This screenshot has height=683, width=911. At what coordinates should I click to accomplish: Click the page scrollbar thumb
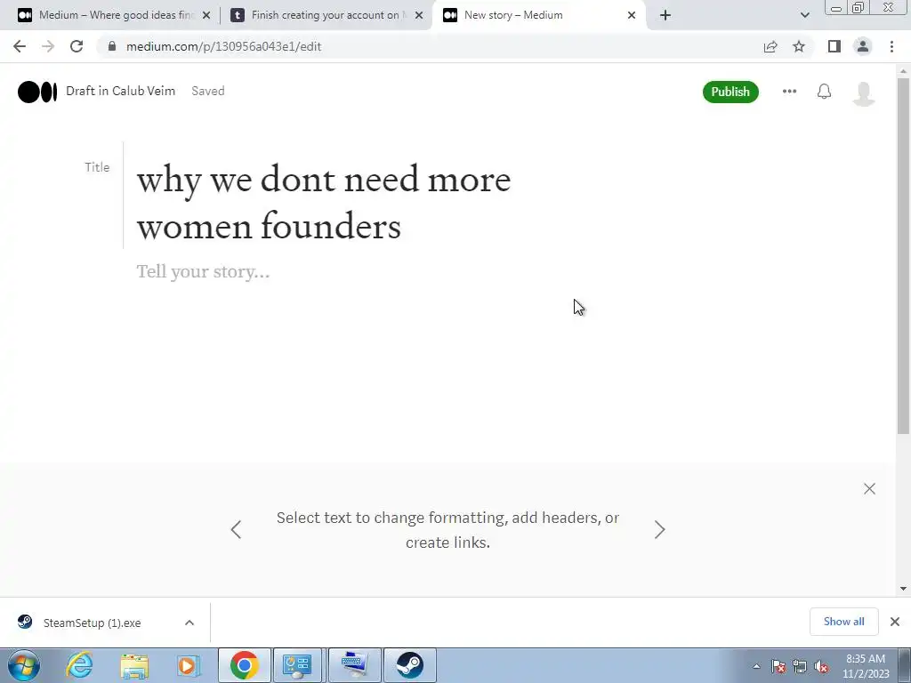point(903,255)
